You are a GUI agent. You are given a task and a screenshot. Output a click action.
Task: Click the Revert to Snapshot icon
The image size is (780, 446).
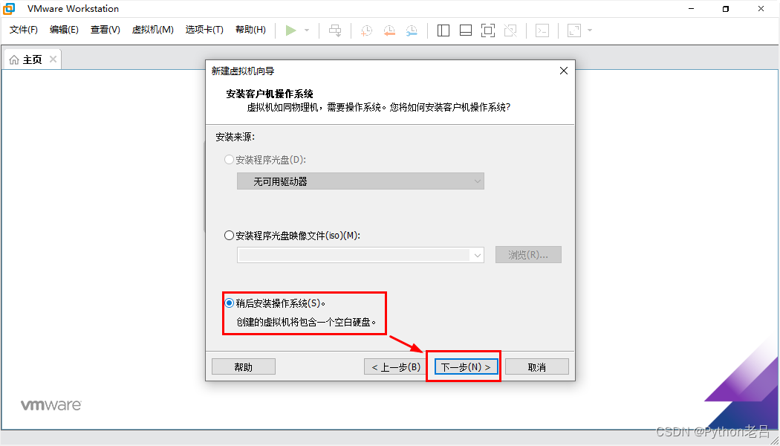[x=389, y=30]
